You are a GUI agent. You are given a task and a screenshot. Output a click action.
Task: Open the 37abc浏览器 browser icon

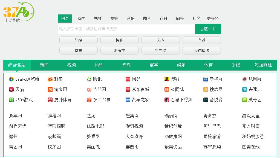pos(11,79)
